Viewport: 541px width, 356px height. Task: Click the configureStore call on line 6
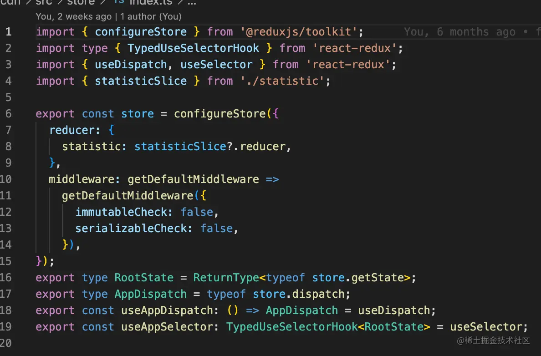(220, 113)
